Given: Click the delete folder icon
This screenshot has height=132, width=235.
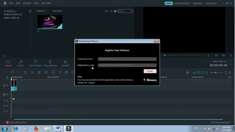Looking at the screenshot, I should click(10, 56).
